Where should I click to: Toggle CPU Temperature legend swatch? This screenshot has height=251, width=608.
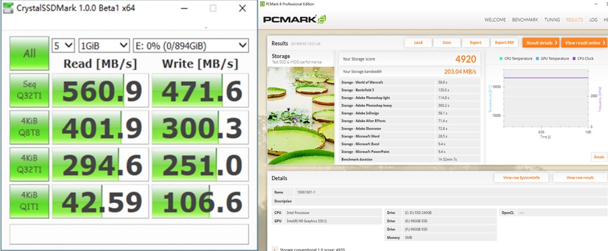click(502, 59)
